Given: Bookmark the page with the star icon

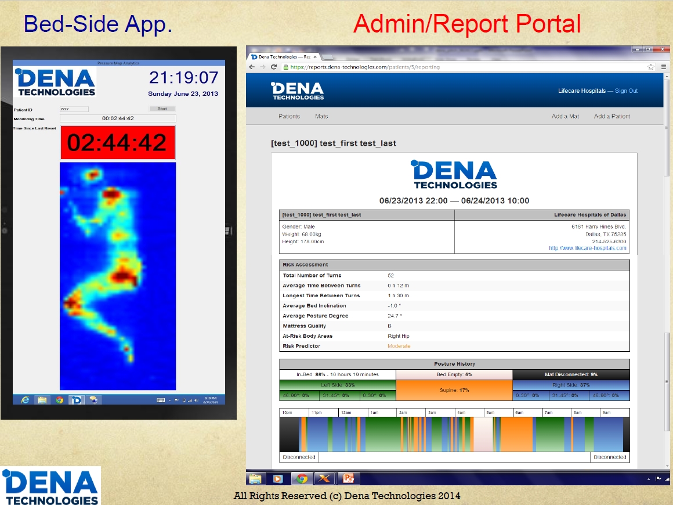Looking at the screenshot, I should click(x=651, y=67).
